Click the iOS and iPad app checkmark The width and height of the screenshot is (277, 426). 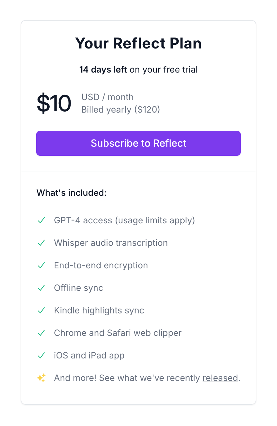click(41, 355)
